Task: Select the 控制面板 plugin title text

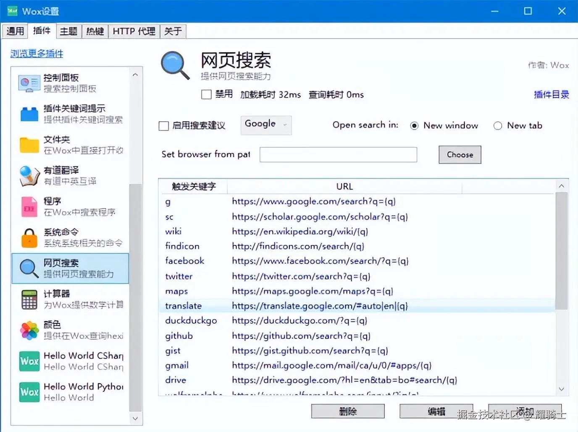Action: tap(61, 78)
